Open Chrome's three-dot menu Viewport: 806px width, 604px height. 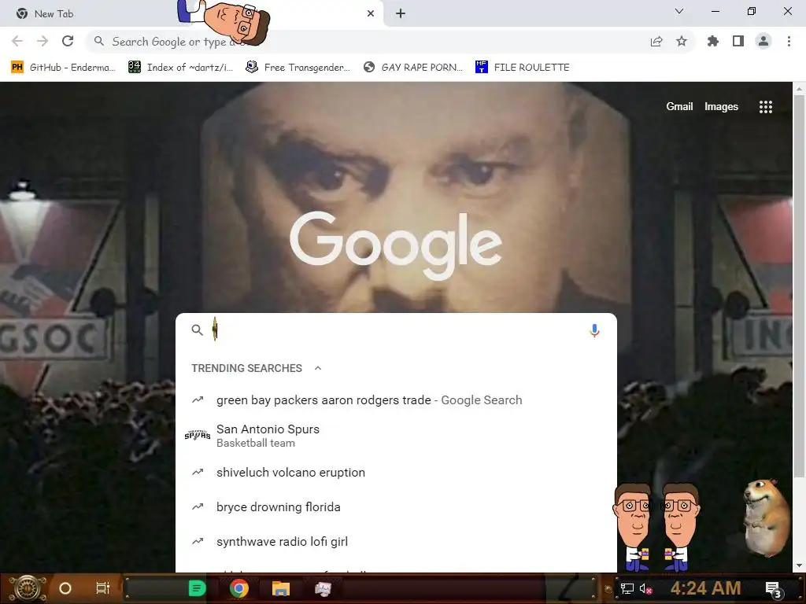click(789, 41)
